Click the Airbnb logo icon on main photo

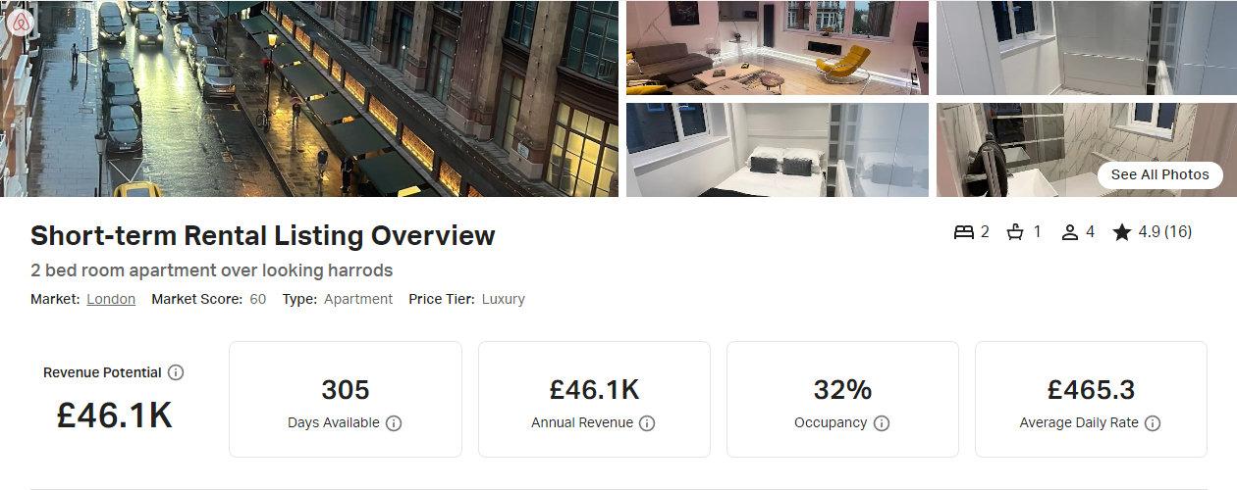pyautogui.click(x=22, y=23)
